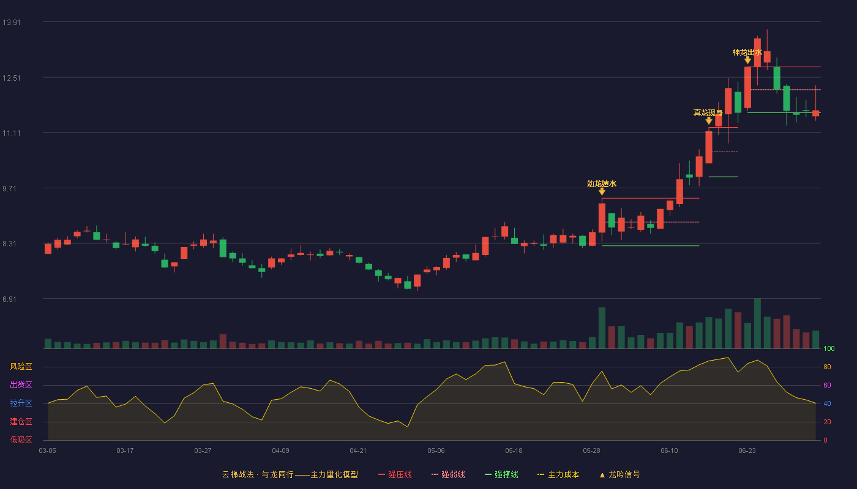The width and height of the screenshot is (857, 489).
Task: Select the 建仓区 zone label
Action: pyautogui.click(x=21, y=422)
